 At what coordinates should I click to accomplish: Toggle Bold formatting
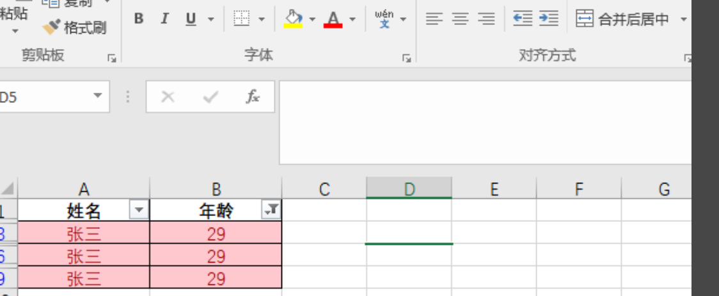[139, 19]
